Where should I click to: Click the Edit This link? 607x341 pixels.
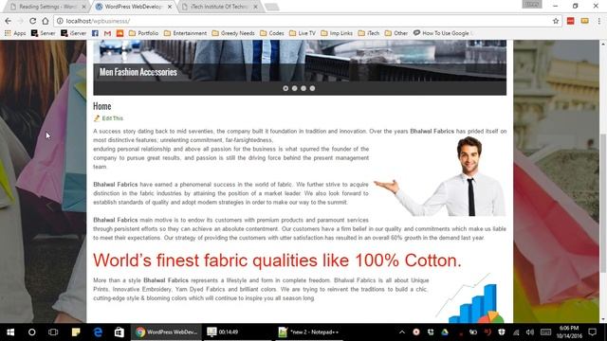point(112,118)
